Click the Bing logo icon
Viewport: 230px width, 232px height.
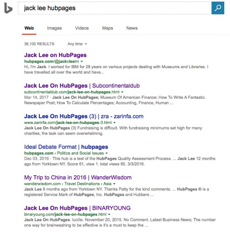[x=8, y=8]
